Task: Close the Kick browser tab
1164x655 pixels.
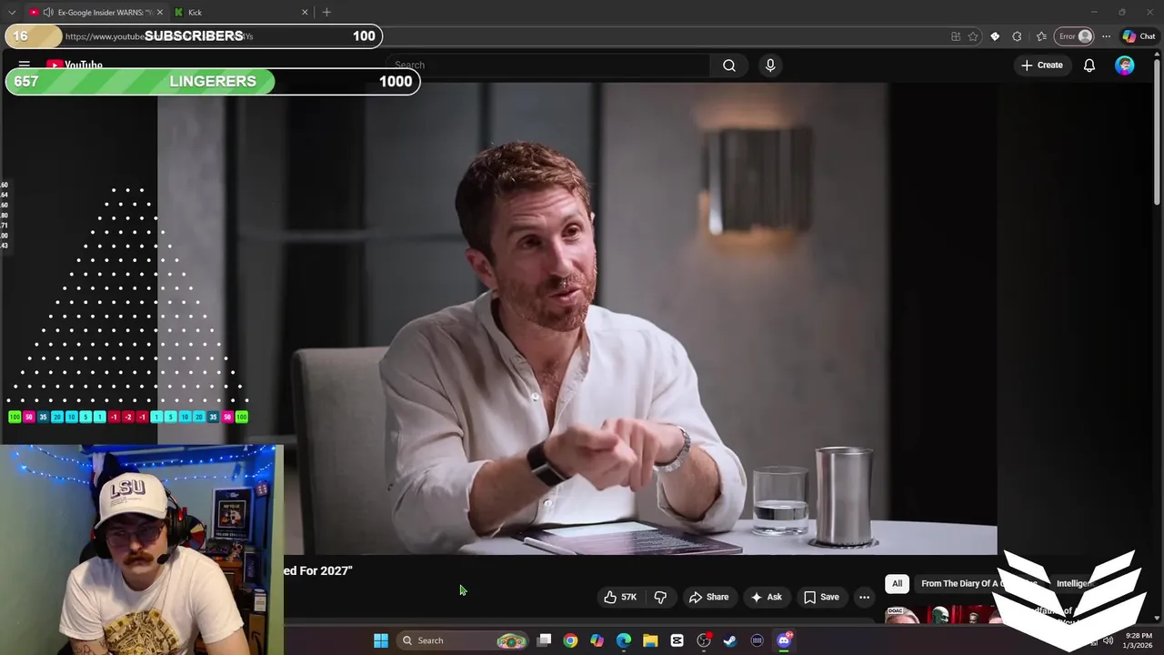Action: click(305, 12)
